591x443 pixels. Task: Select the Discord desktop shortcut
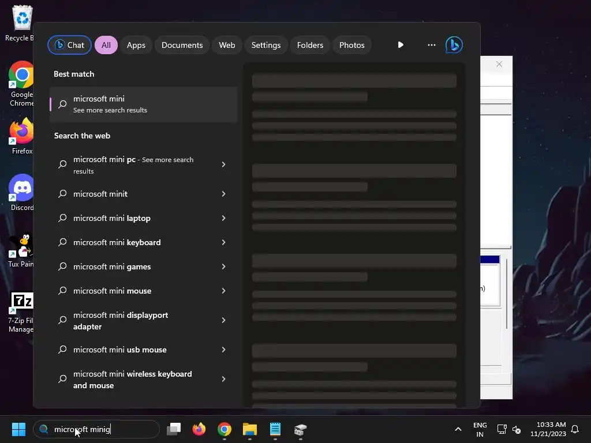point(21,193)
